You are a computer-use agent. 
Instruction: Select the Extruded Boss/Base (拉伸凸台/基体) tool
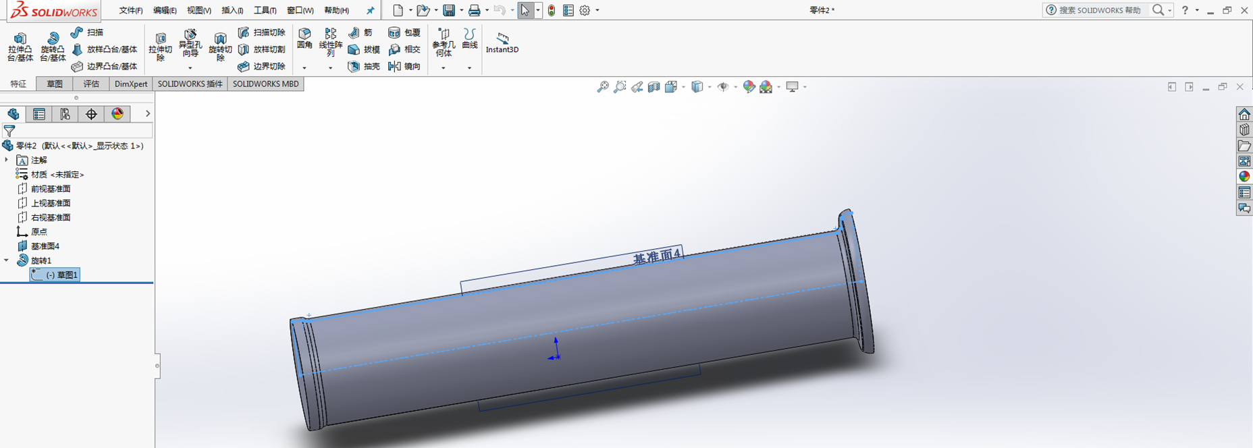tap(20, 47)
